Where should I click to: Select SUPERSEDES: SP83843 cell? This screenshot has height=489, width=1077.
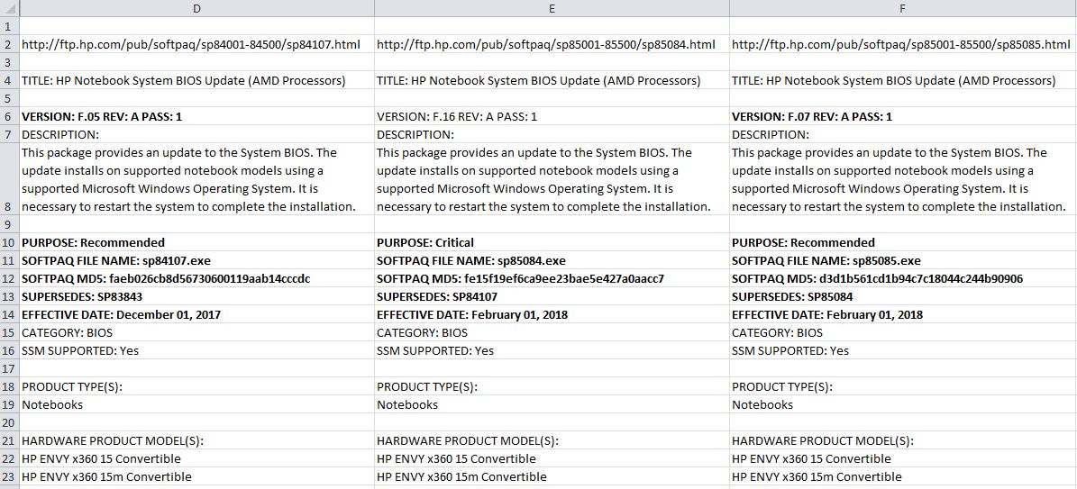[x=82, y=296]
